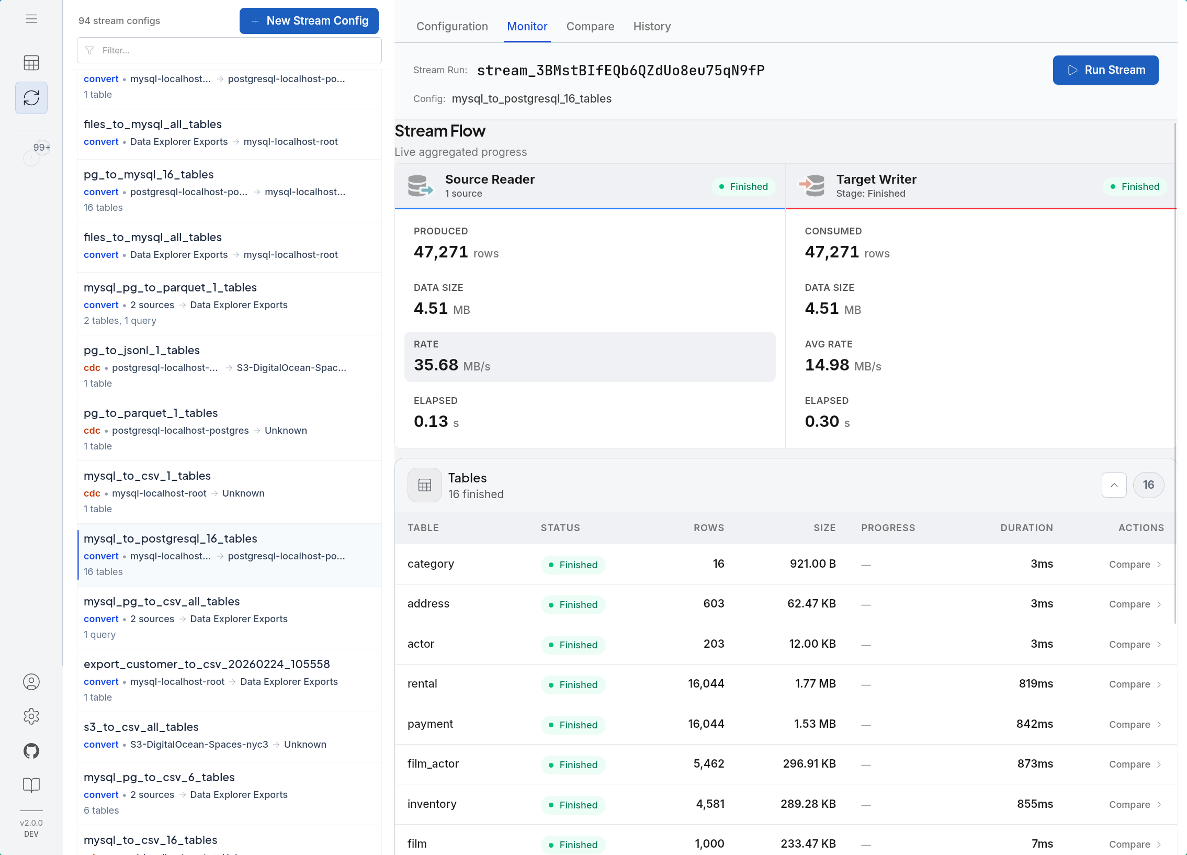Select the pg_to_mysql_16_tables config
This screenshot has height=855, width=1187.
(x=229, y=190)
